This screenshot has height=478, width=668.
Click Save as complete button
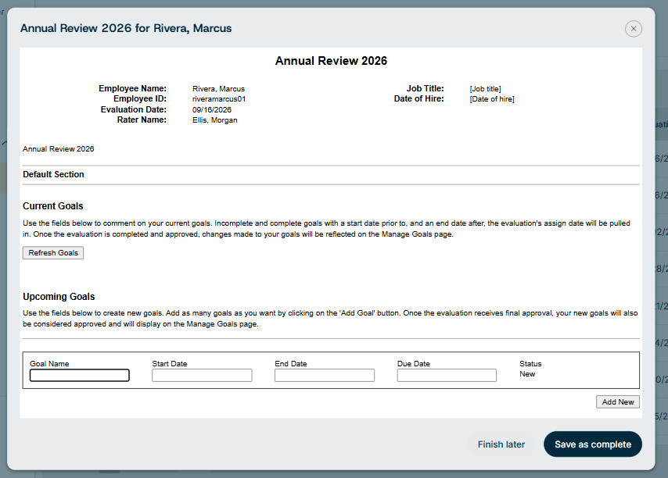[x=593, y=444]
